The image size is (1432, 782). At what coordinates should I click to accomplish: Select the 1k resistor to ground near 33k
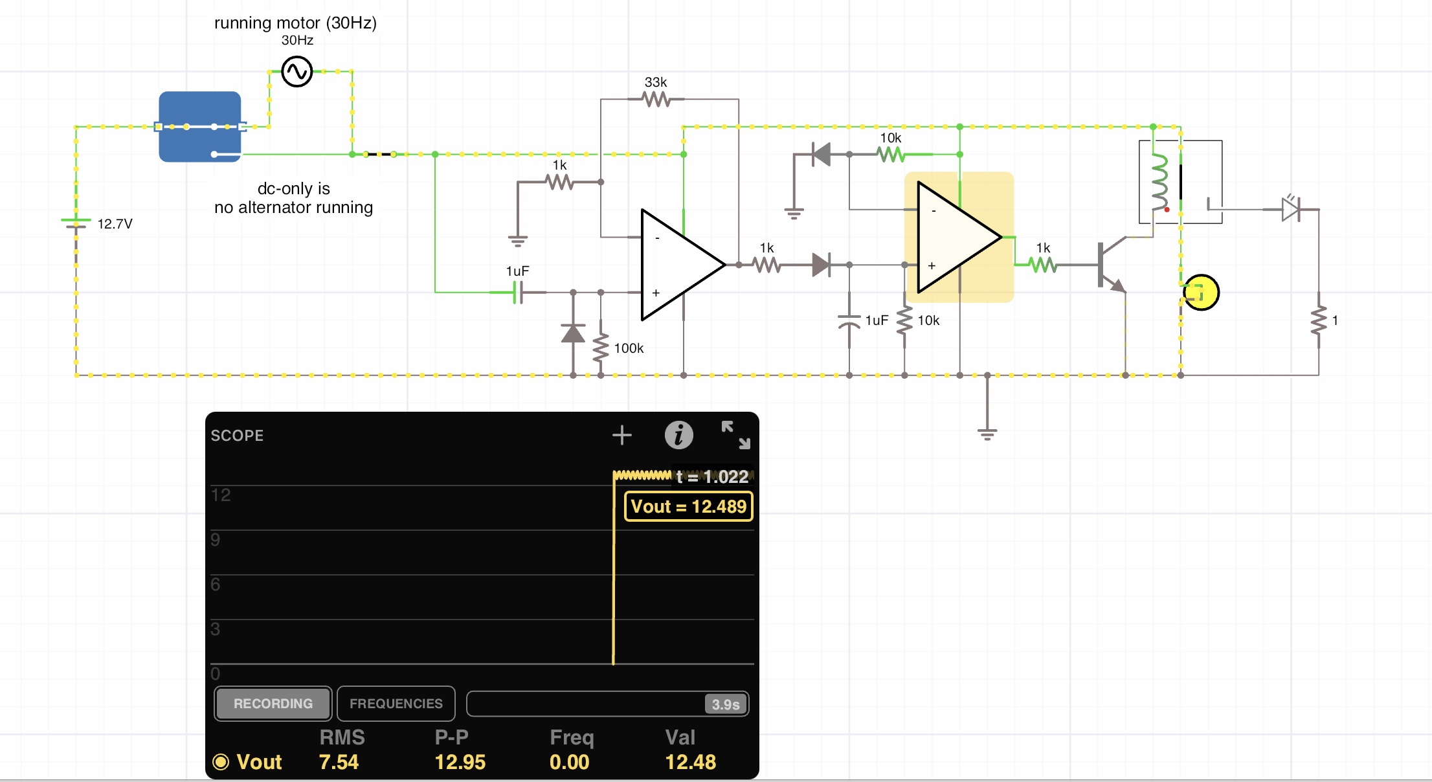(559, 182)
